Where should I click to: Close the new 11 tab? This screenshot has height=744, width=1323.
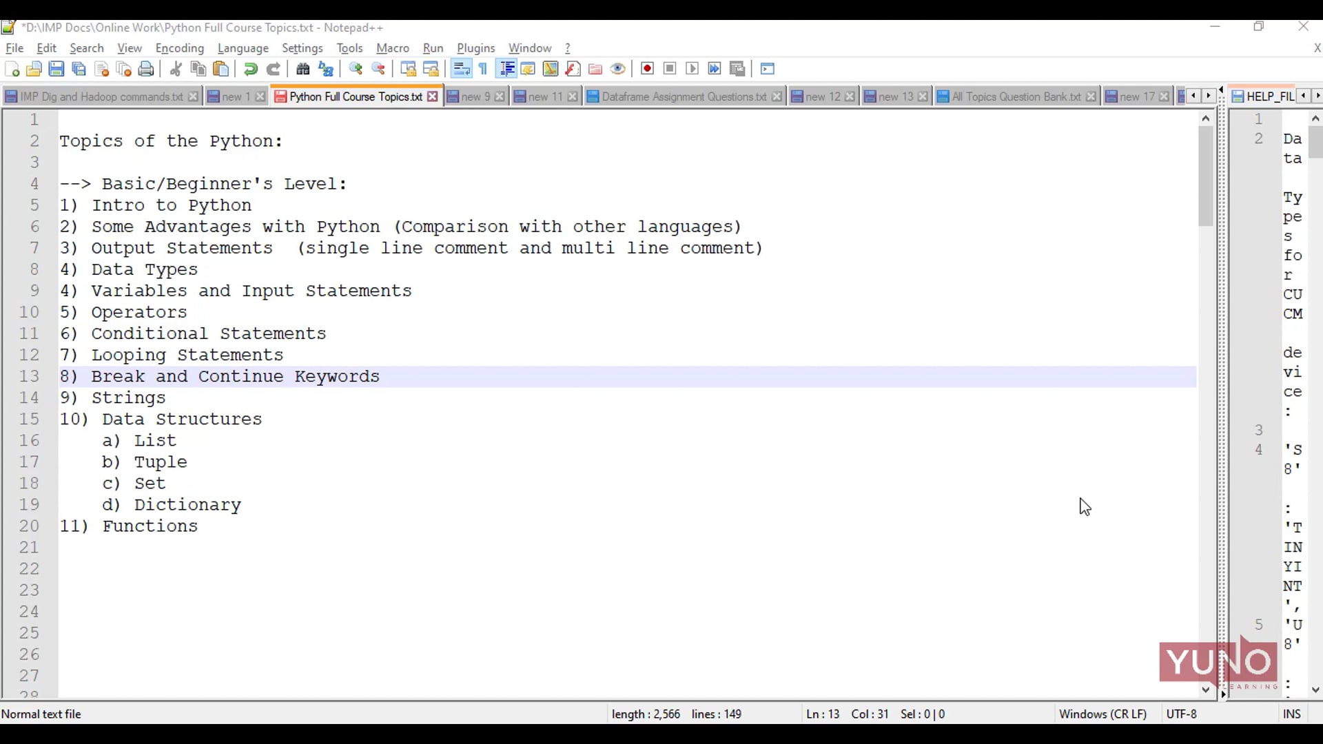pos(572,96)
